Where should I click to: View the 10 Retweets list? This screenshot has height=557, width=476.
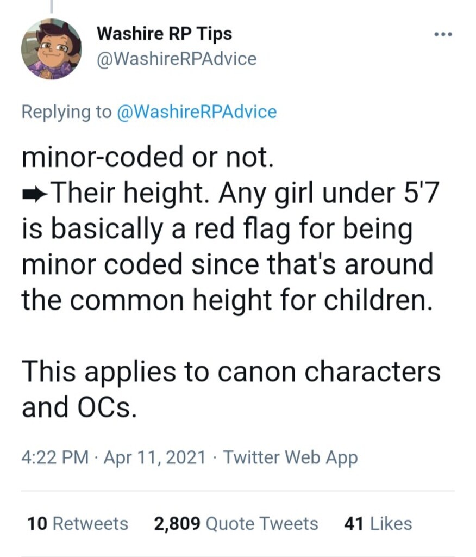point(78,524)
